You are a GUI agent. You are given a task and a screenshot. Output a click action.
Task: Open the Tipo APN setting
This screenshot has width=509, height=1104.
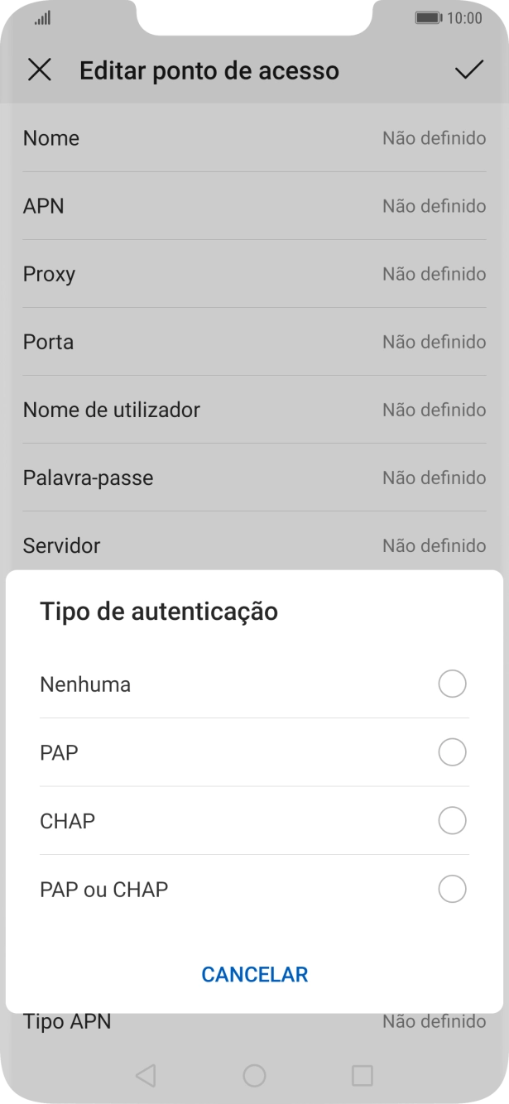click(254, 1021)
